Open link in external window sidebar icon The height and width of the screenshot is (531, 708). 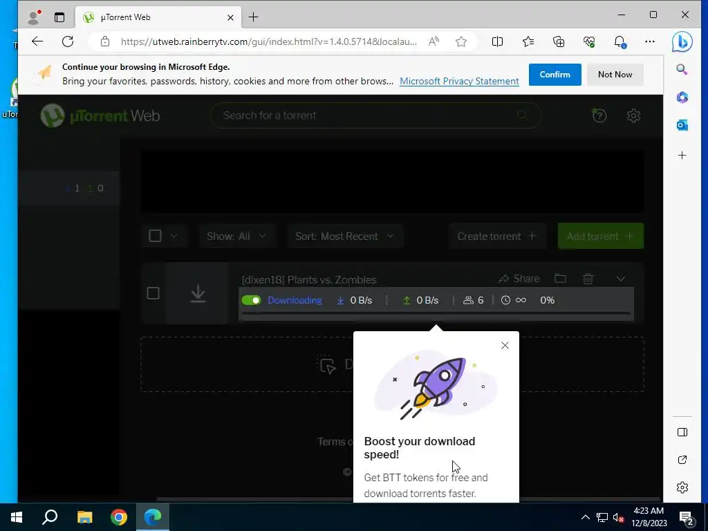(682, 460)
